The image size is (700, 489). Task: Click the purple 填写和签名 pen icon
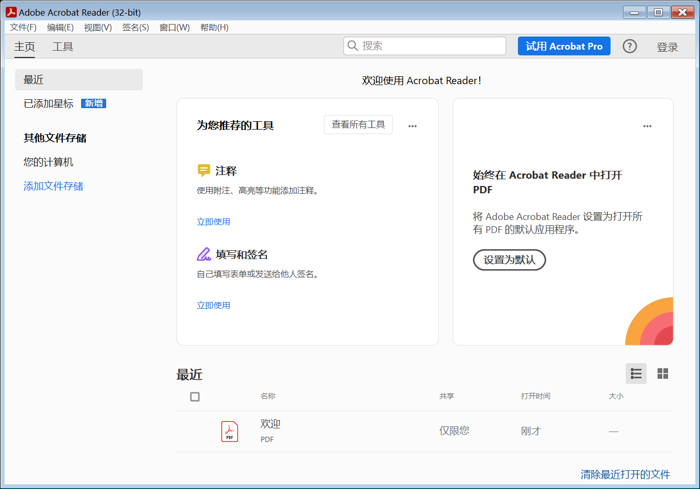tap(204, 254)
